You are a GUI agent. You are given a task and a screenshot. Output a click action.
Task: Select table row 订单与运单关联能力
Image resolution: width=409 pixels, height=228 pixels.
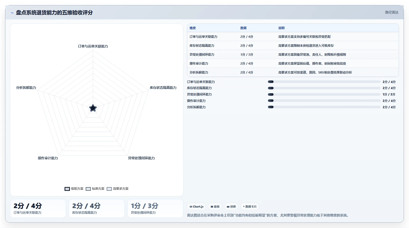pyautogui.click(x=293, y=37)
